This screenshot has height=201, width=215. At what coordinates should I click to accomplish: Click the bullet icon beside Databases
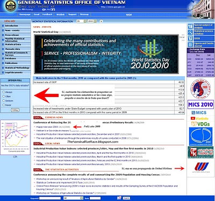point(3,58)
